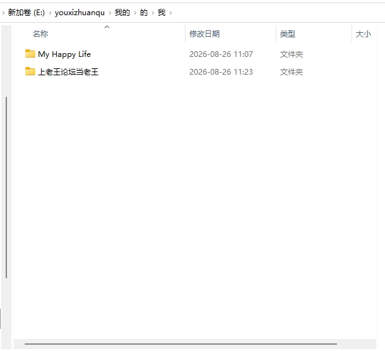
Task: Navigate to 我的 folder in breadcrumb
Action: [122, 12]
